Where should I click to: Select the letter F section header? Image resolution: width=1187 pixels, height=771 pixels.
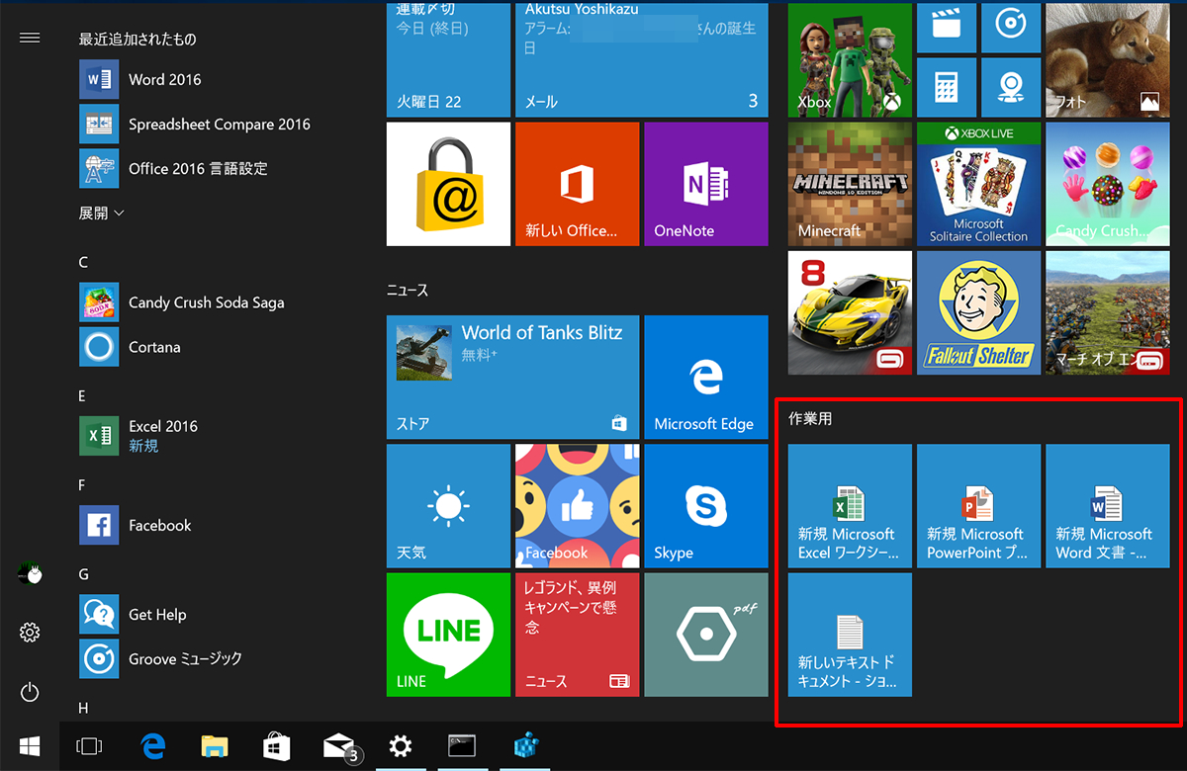click(x=83, y=484)
